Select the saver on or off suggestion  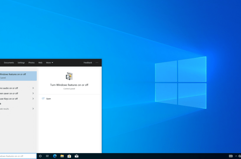9,93
